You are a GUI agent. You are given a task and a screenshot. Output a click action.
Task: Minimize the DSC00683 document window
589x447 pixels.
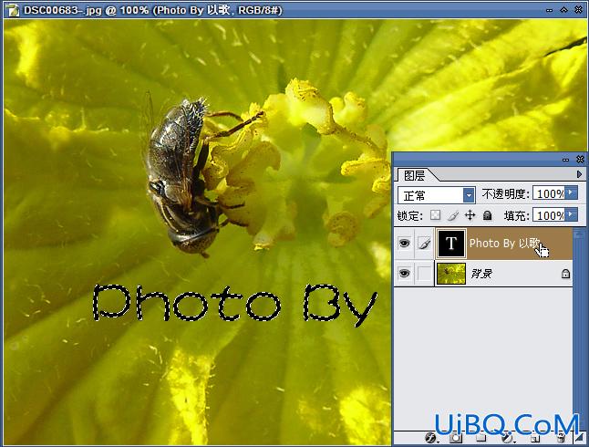coord(549,10)
